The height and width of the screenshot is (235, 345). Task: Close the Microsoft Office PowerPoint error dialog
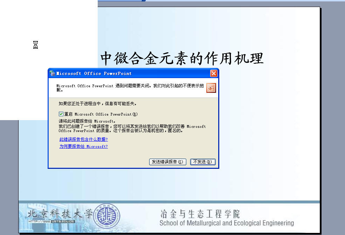(x=214, y=73)
